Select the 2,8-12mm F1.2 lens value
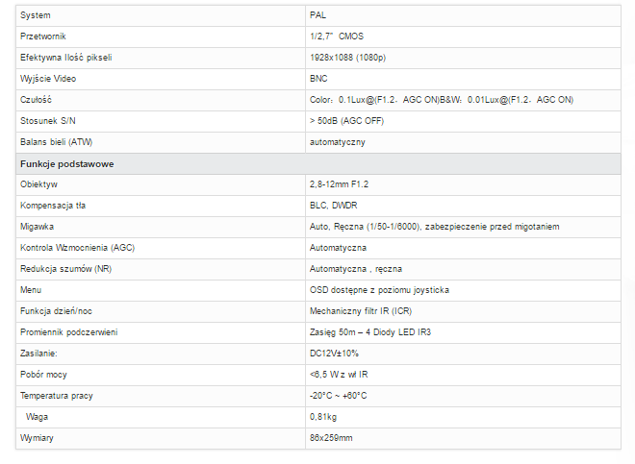The image size is (635, 464). coord(339,184)
